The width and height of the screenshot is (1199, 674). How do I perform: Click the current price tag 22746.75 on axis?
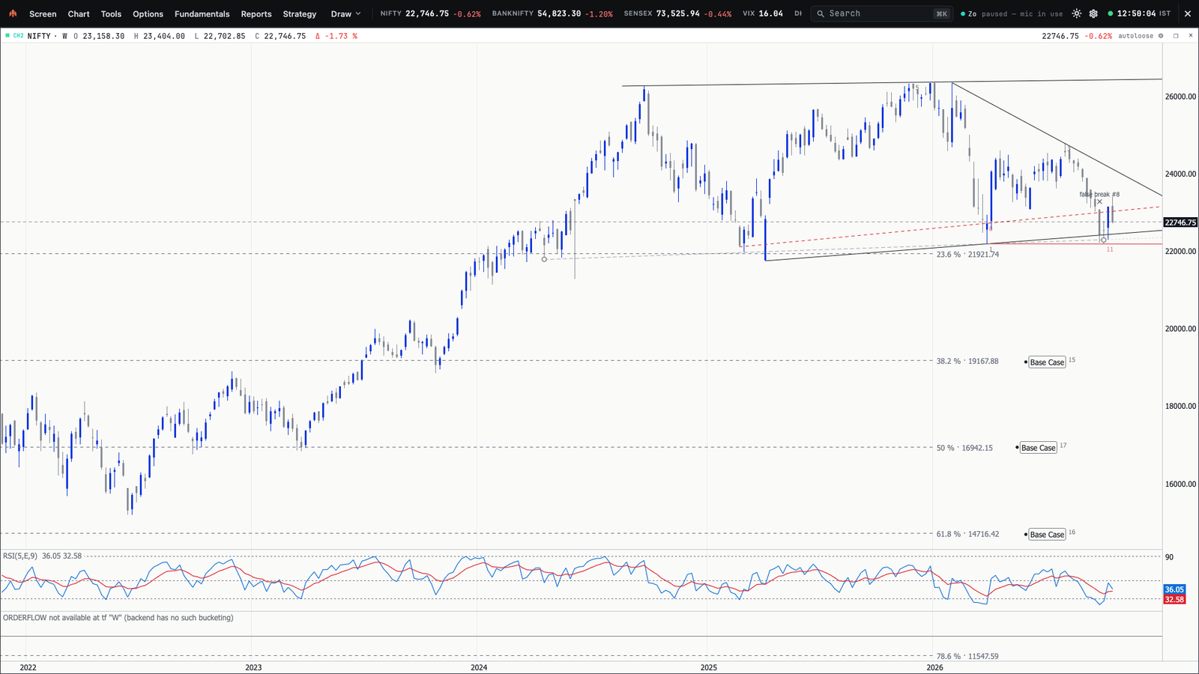[1180, 222]
